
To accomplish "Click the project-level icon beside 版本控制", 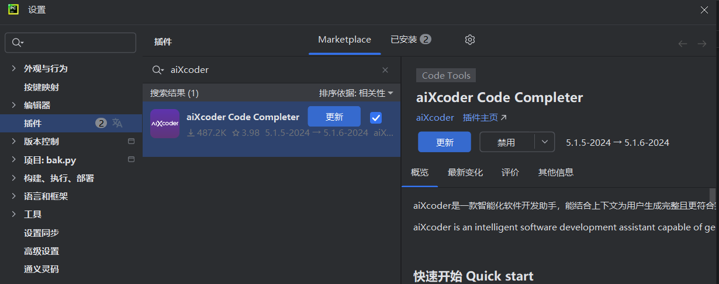I will 131,142.
